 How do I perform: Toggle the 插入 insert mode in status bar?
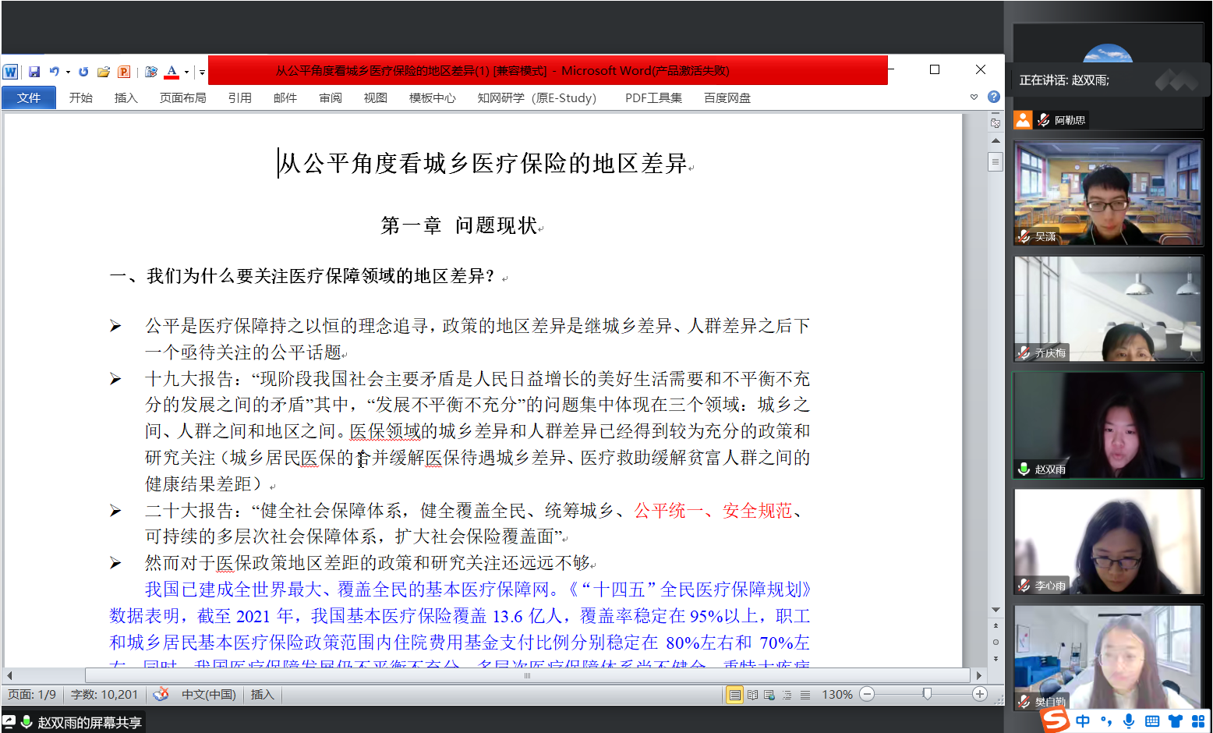click(262, 694)
